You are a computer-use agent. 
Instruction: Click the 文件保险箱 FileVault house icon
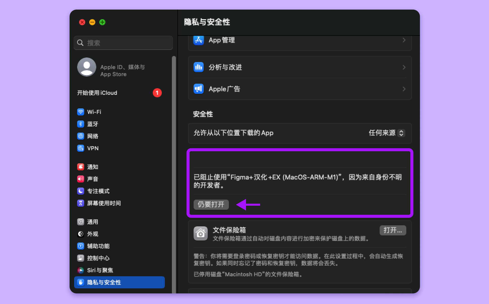coord(201,233)
